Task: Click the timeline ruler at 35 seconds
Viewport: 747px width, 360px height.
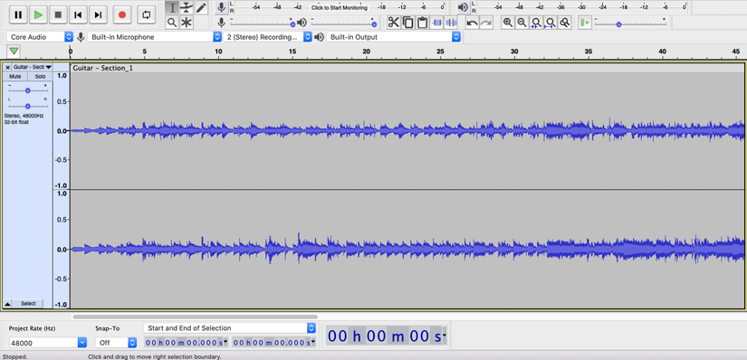Action: [x=589, y=52]
